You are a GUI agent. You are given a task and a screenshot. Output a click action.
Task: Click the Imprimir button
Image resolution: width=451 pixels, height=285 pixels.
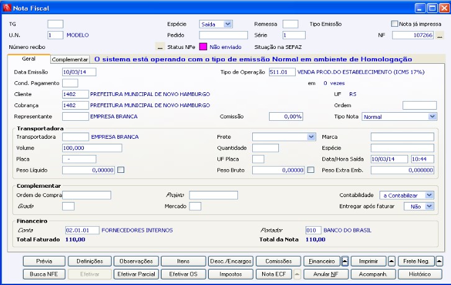click(368, 261)
